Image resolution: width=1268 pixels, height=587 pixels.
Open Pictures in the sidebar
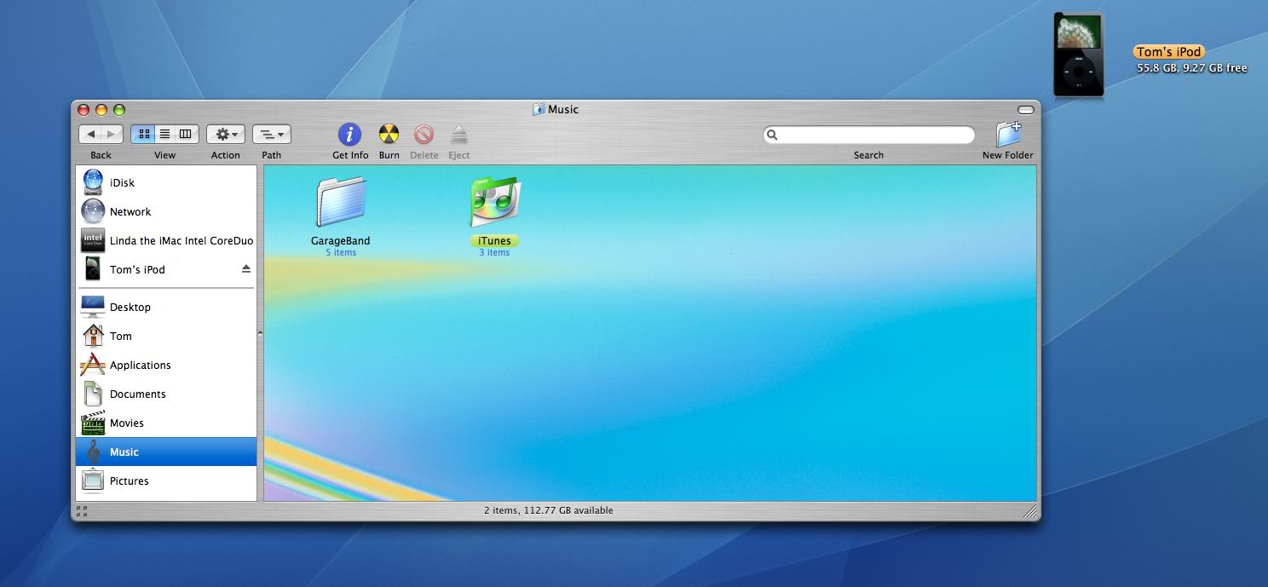[x=166, y=481]
